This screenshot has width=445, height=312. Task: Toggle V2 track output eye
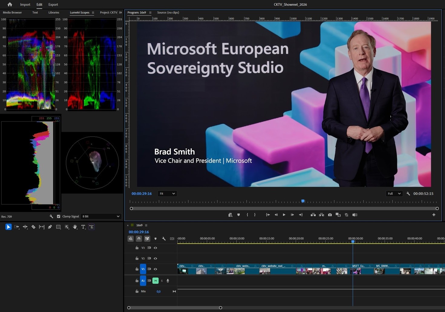(x=155, y=258)
